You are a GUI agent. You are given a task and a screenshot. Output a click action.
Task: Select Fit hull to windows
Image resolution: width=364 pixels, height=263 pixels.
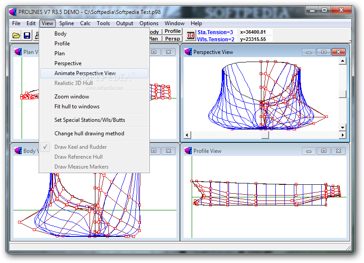coord(94,107)
